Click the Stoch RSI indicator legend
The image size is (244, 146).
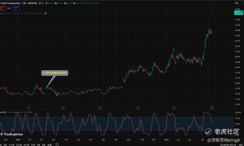tap(10, 112)
